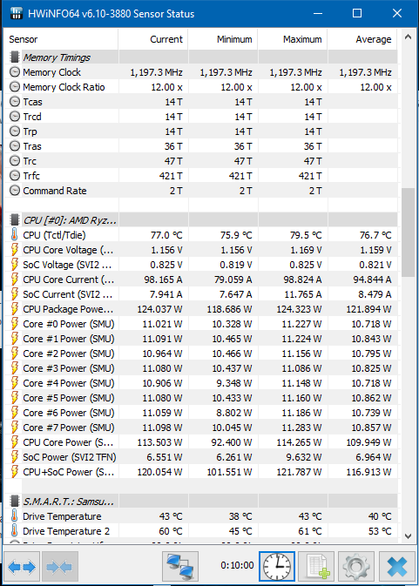Click the thermometer icon for CPU (Tctl/Tdie)
Image resolution: width=419 pixels, height=586 pixels.
click(x=14, y=235)
